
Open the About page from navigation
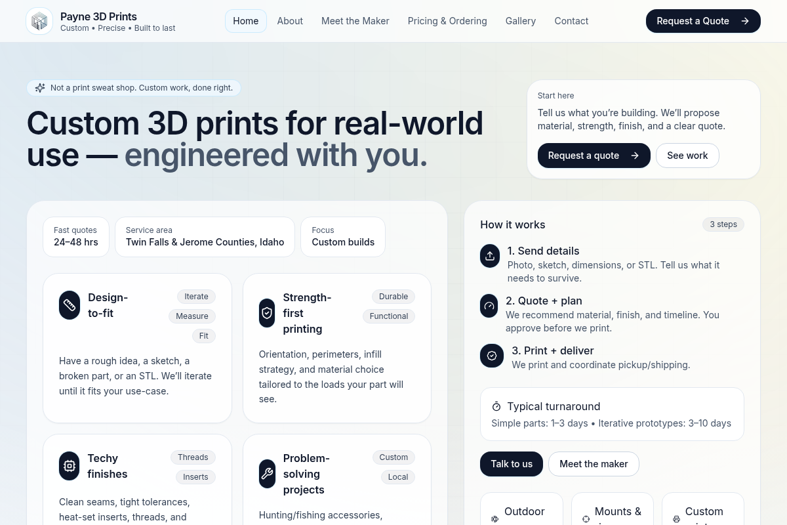(x=290, y=21)
